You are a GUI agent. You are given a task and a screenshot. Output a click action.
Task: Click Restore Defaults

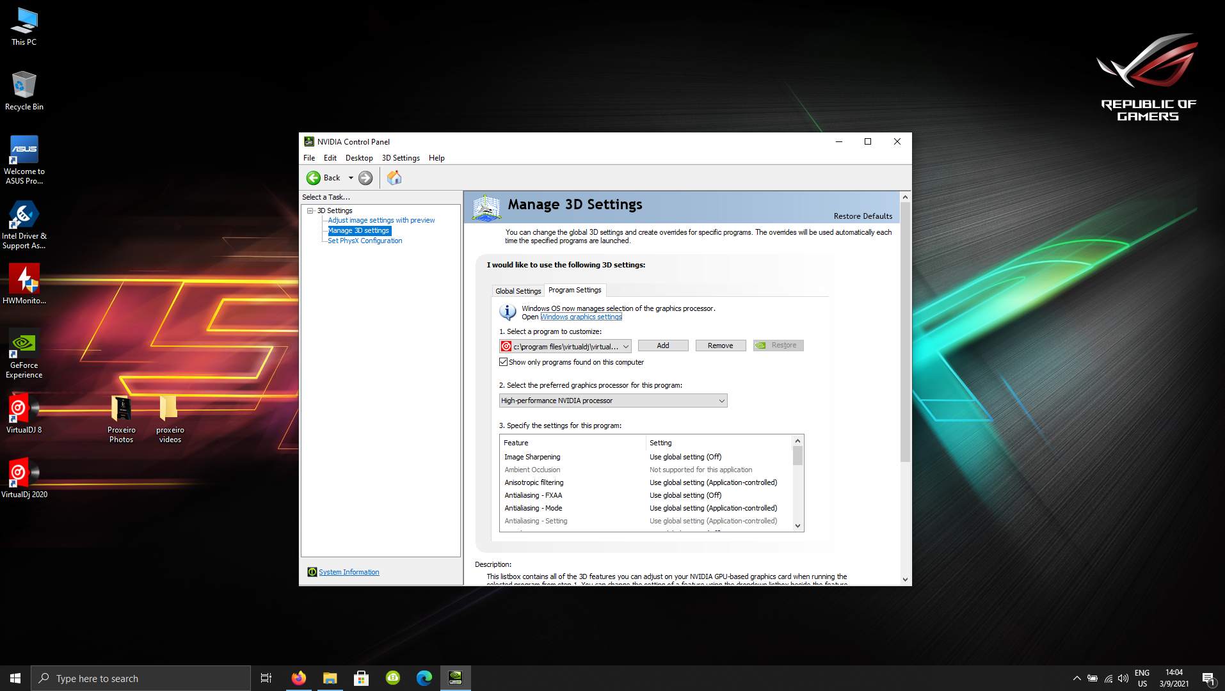point(863,216)
